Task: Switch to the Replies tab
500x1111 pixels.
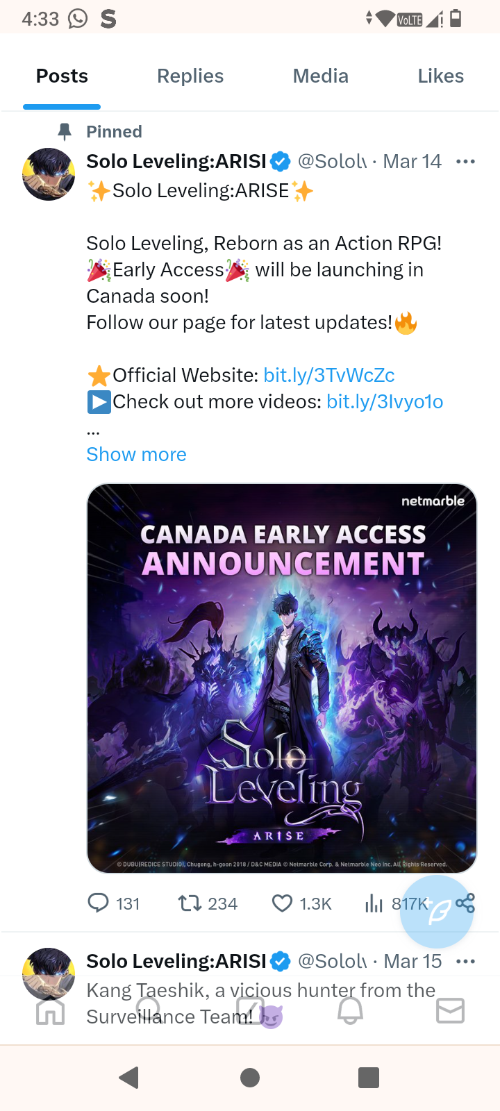Action: point(190,76)
